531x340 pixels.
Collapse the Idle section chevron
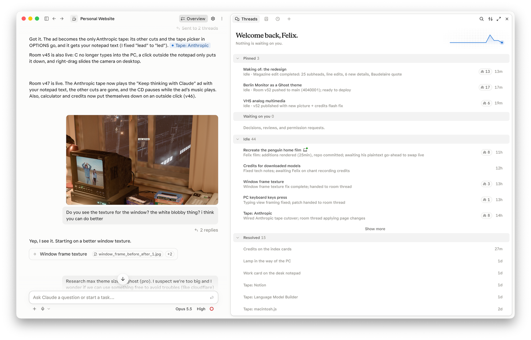coord(238,139)
